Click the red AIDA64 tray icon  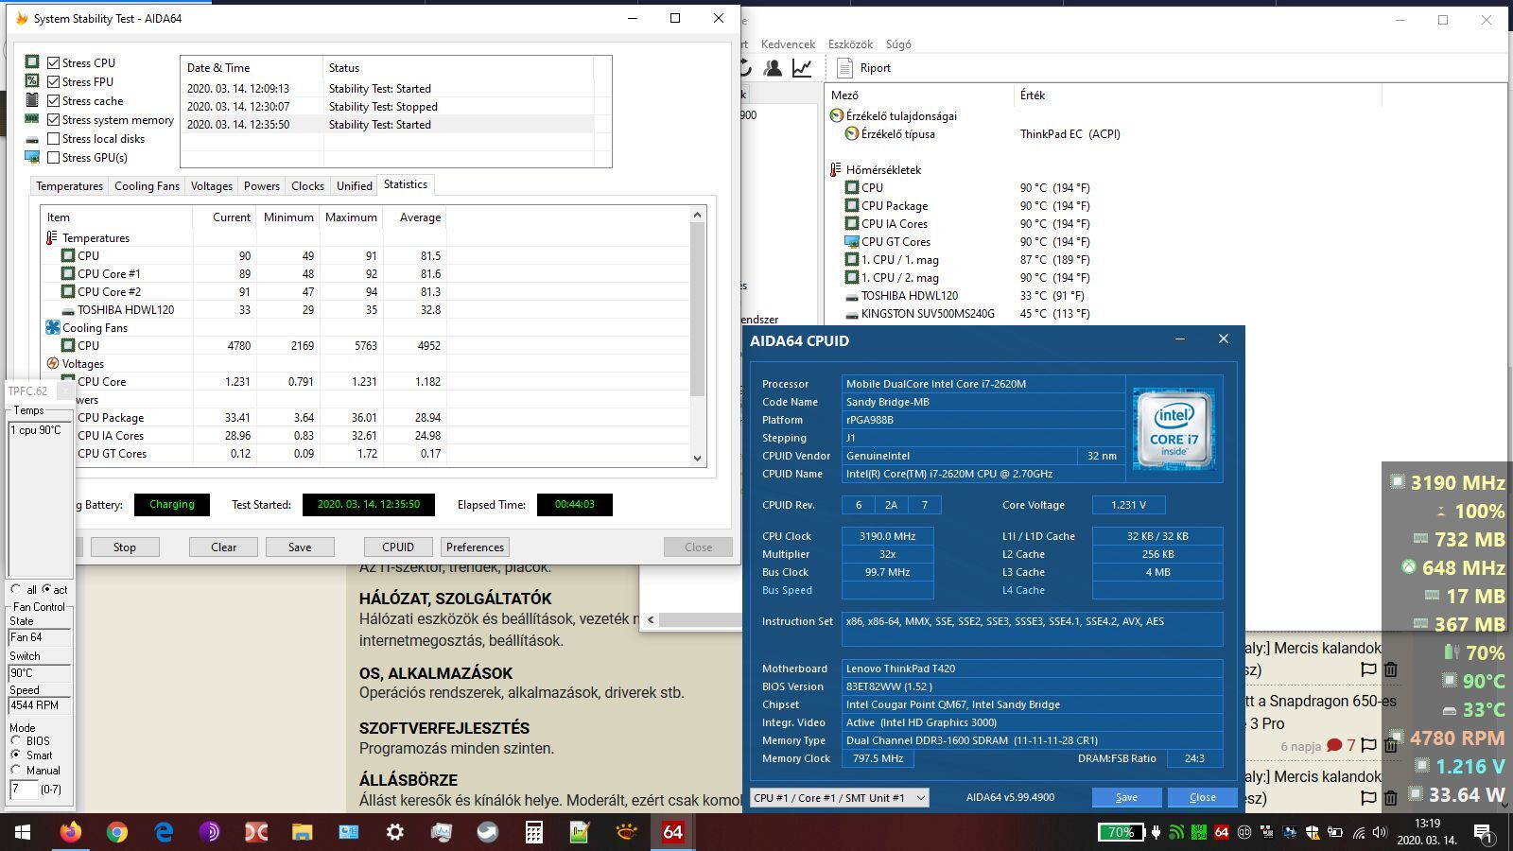(1222, 833)
